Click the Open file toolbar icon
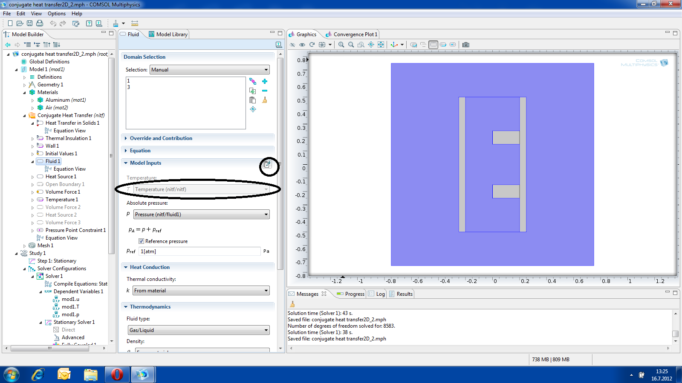 20,23
